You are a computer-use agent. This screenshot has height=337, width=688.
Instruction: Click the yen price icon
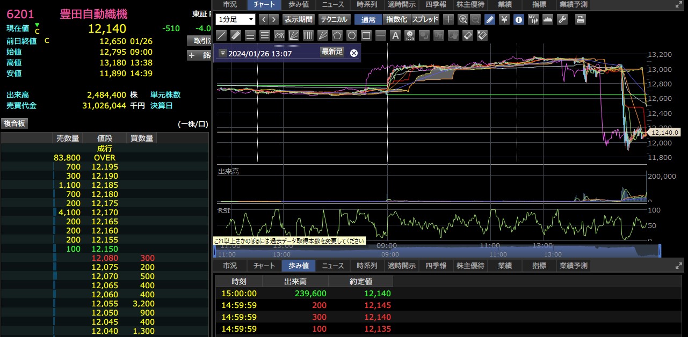pyautogui.click(x=504, y=19)
